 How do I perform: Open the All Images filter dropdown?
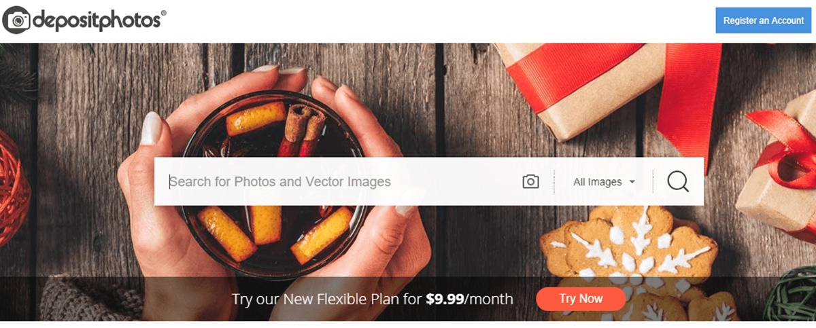[x=604, y=182]
